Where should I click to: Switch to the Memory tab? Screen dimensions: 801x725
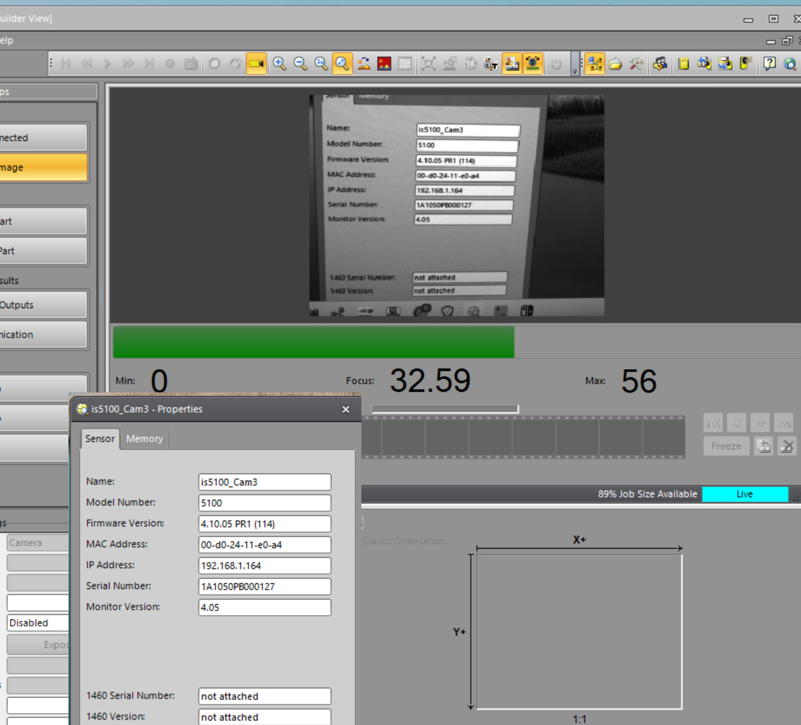tap(144, 439)
